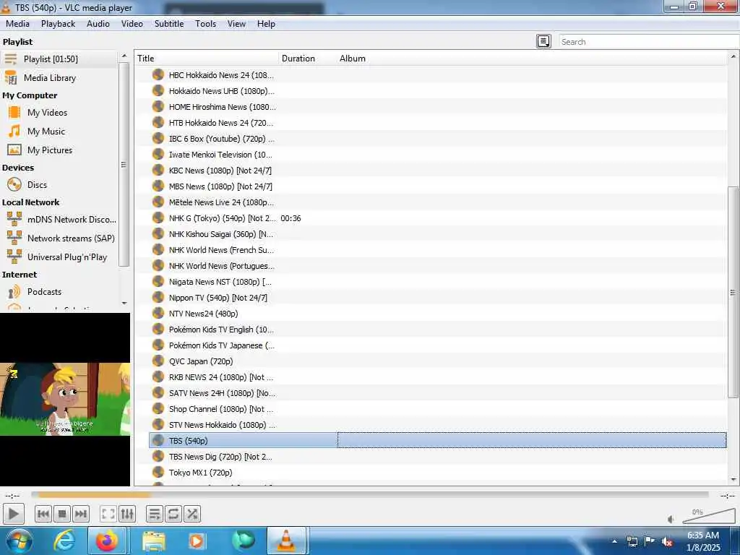Open Windows Explorer folder on taskbar
The width and height of the screenshot is (740, 555).
[x=154, y=541]
